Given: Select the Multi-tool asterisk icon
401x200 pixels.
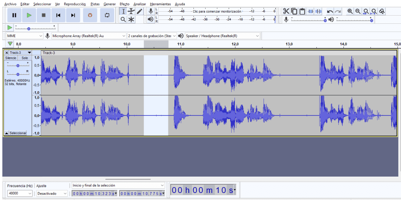Looking at the screenshot, I should pyautogui.click(x=131, y=19).
